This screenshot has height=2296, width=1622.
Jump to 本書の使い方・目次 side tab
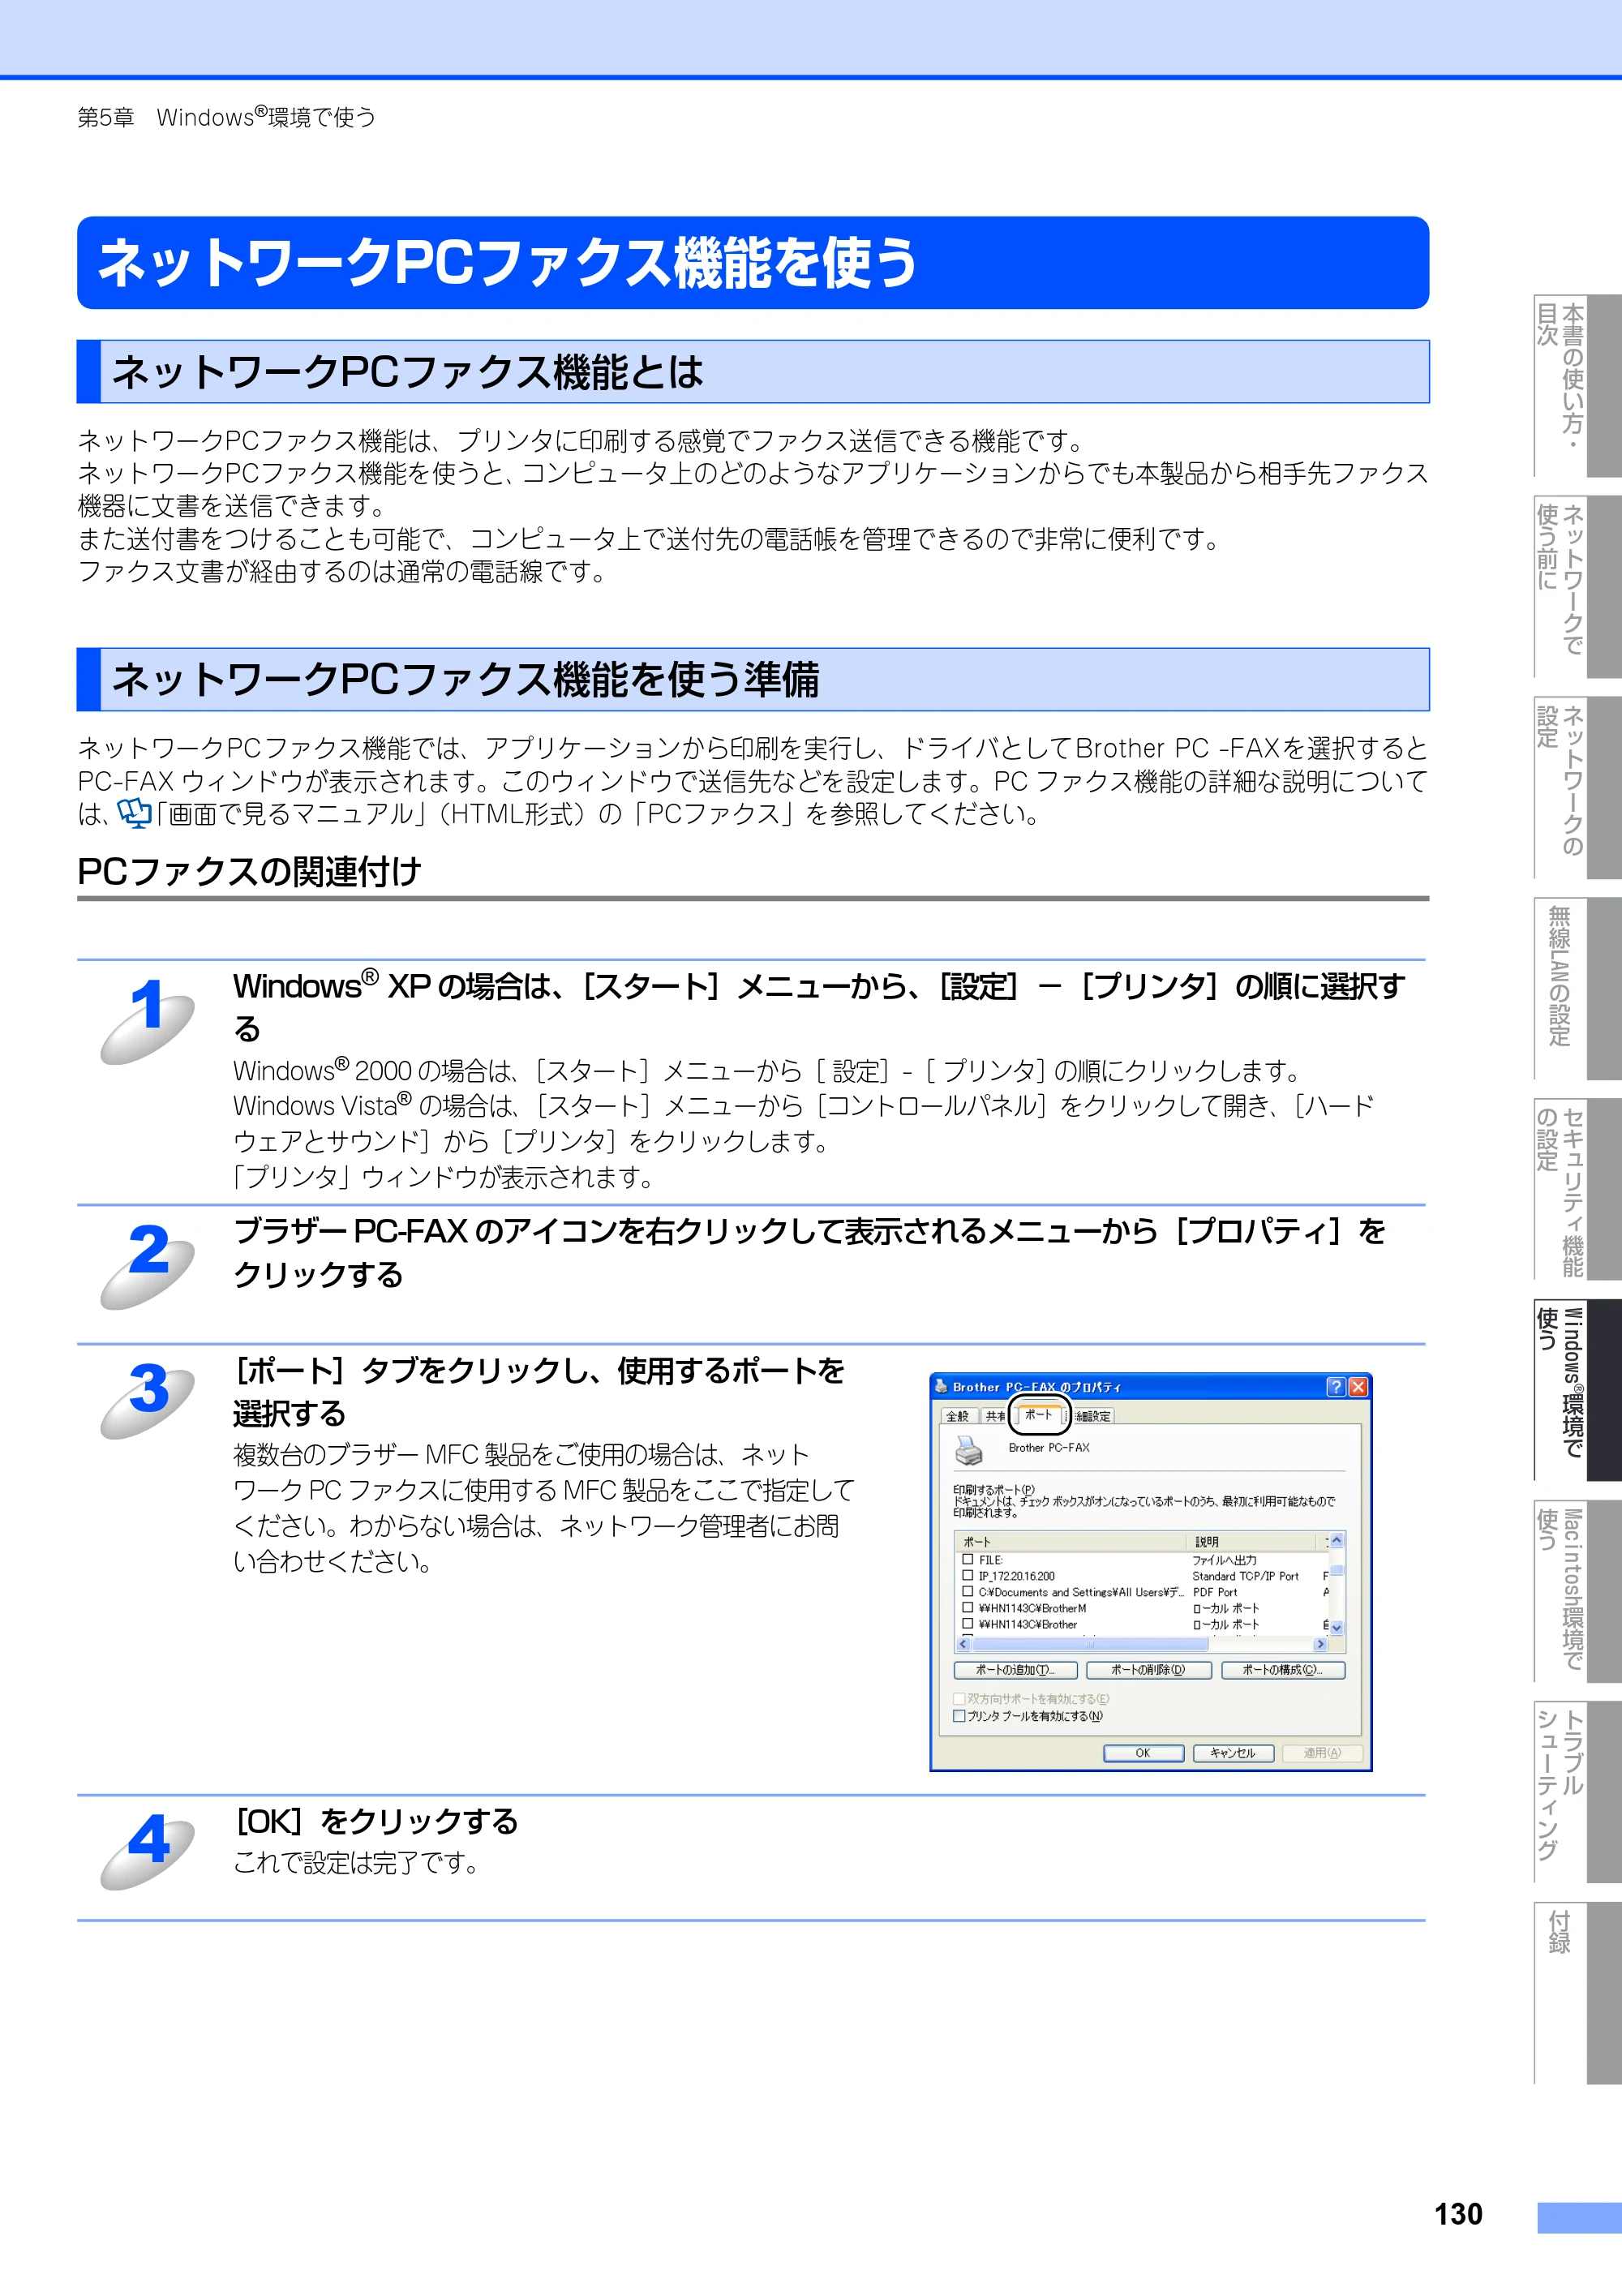pos(1577,385)
